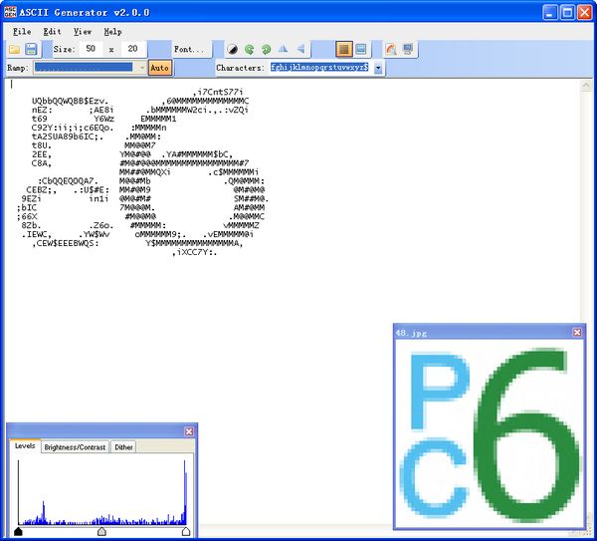
Task: Switch to the Brightness/Contrast tab
Action: tap(75, 446)
